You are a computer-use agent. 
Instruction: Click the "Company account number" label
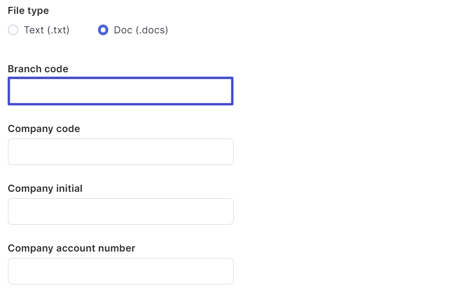click(72, 248)
